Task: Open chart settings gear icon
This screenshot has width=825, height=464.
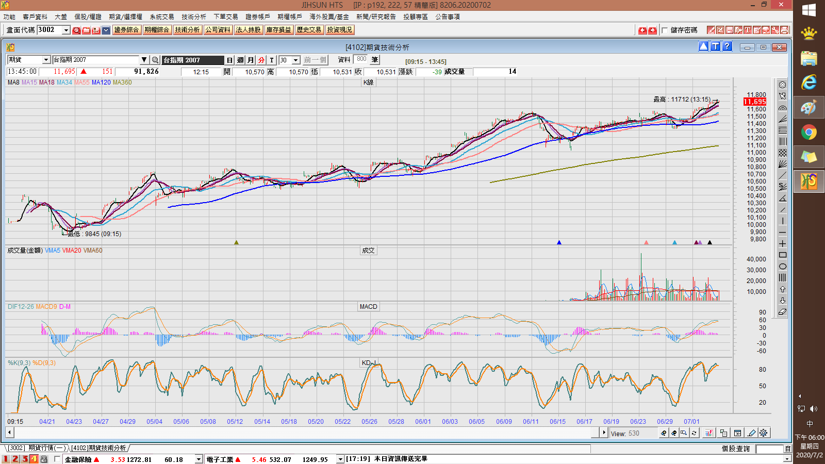Action: [764, 433]
